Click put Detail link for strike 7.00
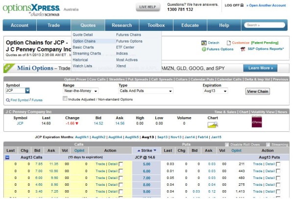The image size is (294, 199). point(270,178)
